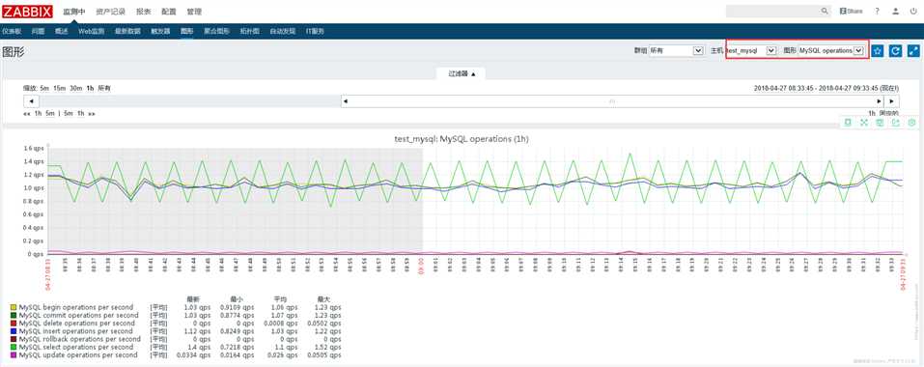Set zoom to 1h in 缩放 row
The image size is (924, 367).
90,88
